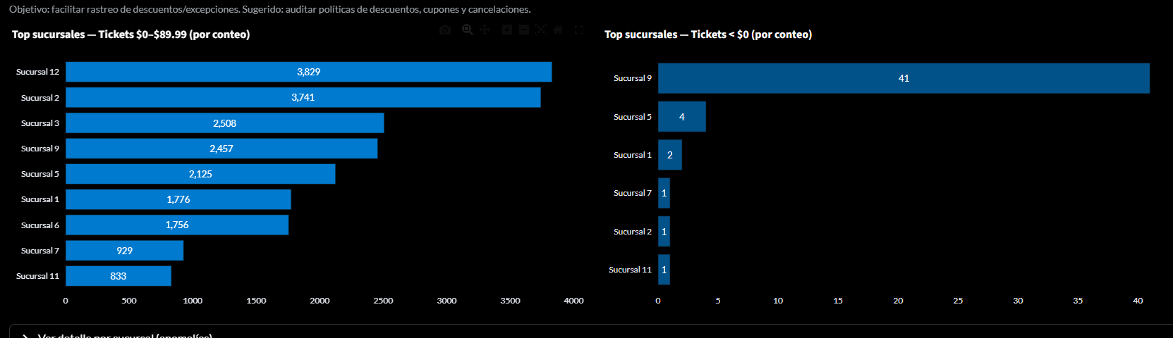Activate the Pan tool in chart toolbar
The height and width of the screenshot is (338, 1173).
pos(485,30)
